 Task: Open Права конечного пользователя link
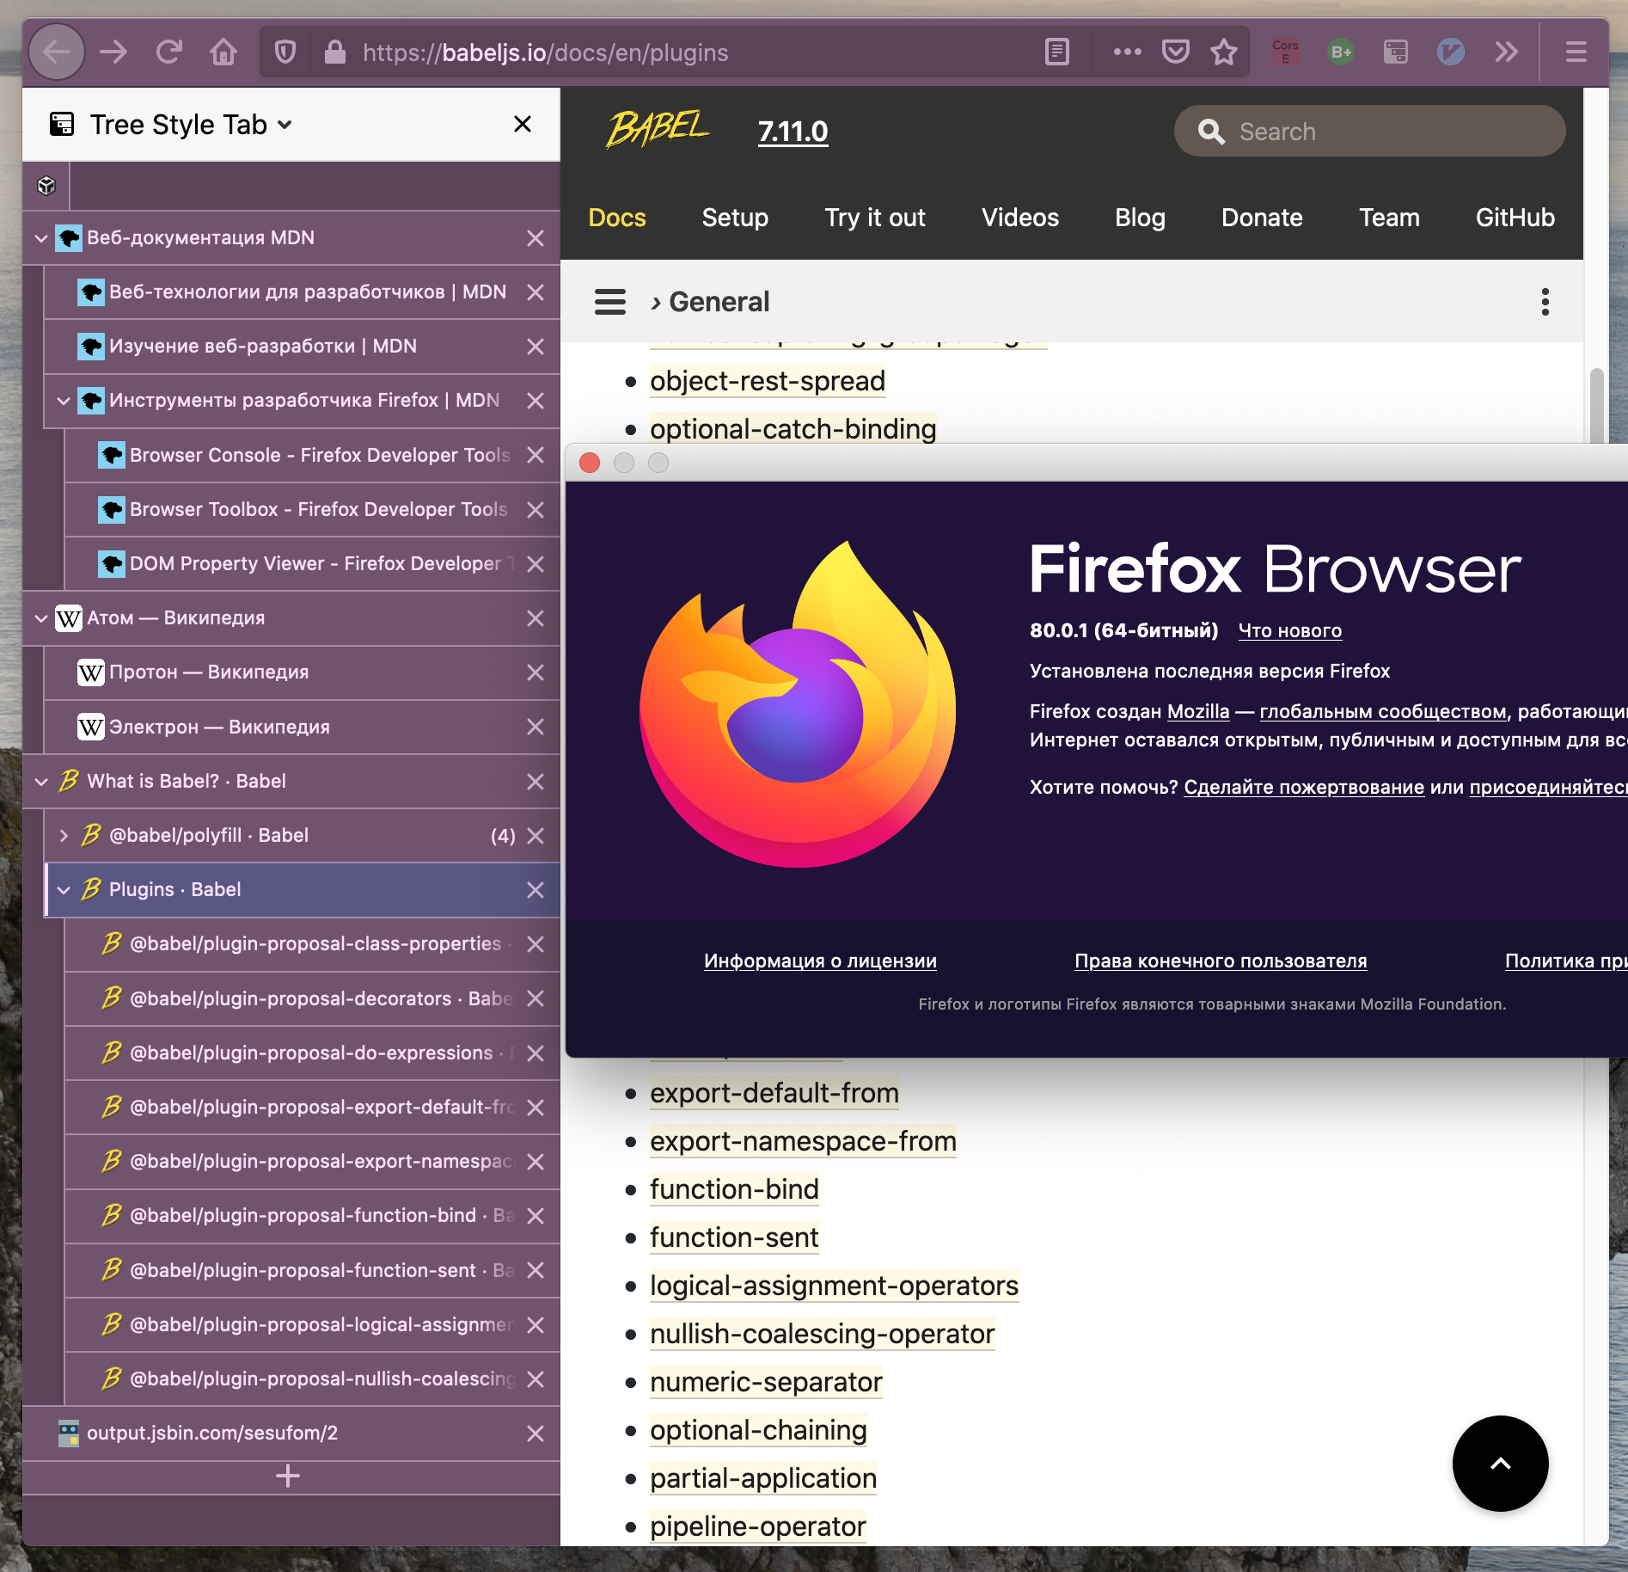click(x=1220, y=961)
